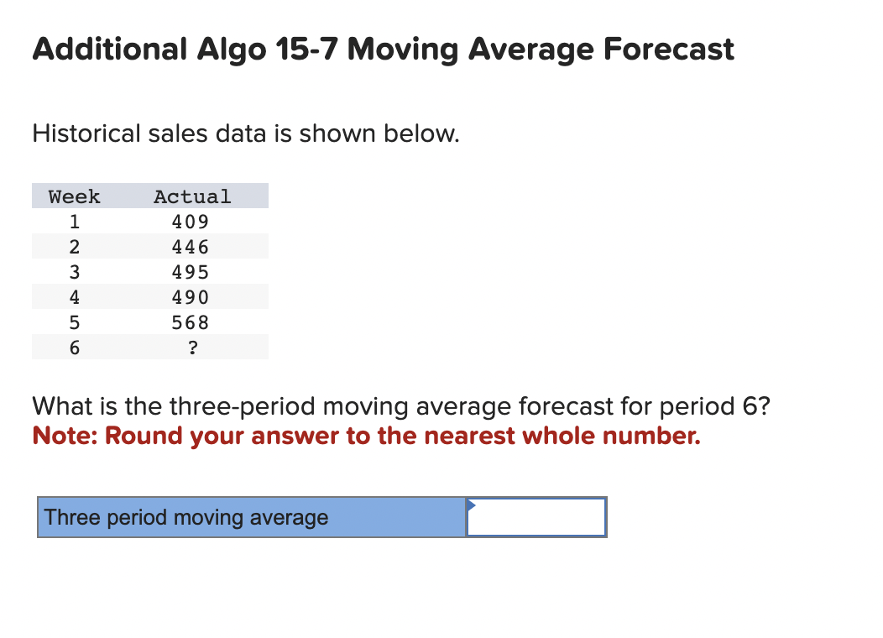The height and width of the screenshot is (638, 883).
Task: Click the 'Additional Algo 15-7' title heading
Action: pyautogui.click(x=383, y=49)
